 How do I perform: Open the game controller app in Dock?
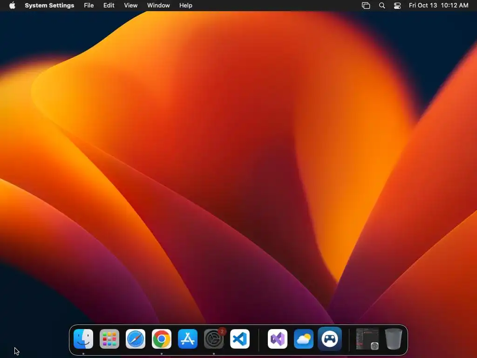point(330,339)
